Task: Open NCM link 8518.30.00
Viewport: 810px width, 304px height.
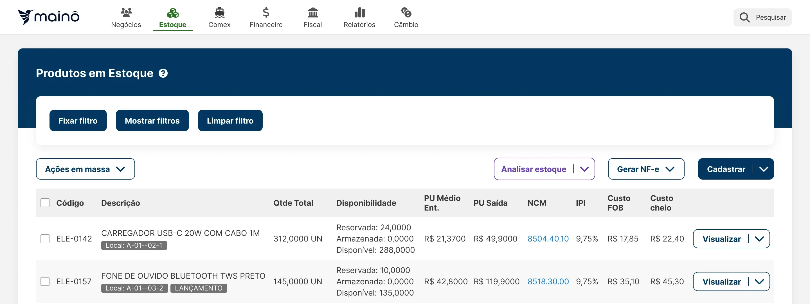Action: pyautogui.click(x=548, y=282)
